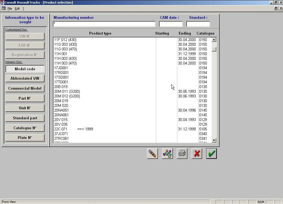Click the application icon in title bar
The height and width of the screenshot is (204, 283).
(2, 2)
